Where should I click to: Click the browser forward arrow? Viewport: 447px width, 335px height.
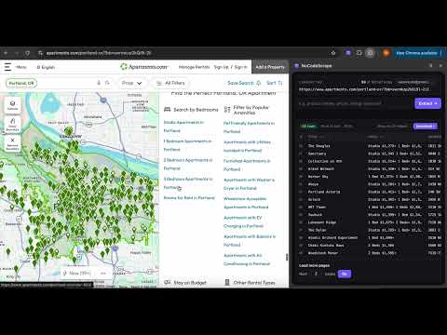coord(17,53)
